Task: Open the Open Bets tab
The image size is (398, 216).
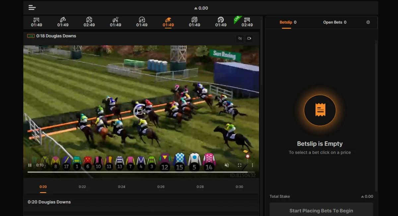Action: 335,22
